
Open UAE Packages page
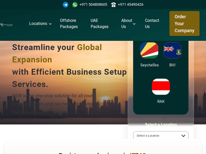tap(99, 24)
